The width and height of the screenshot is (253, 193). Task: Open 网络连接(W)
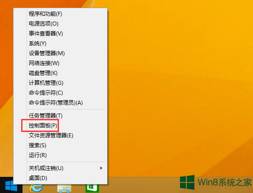click(x=67, y=63)
